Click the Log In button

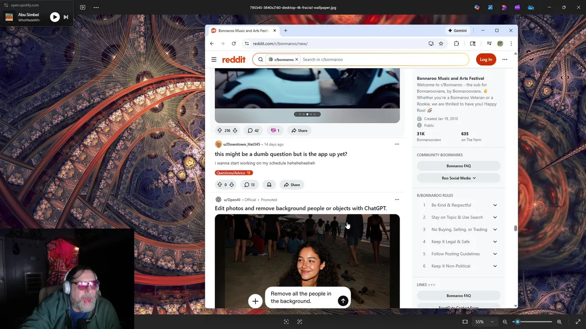click(x=486, y=59)
